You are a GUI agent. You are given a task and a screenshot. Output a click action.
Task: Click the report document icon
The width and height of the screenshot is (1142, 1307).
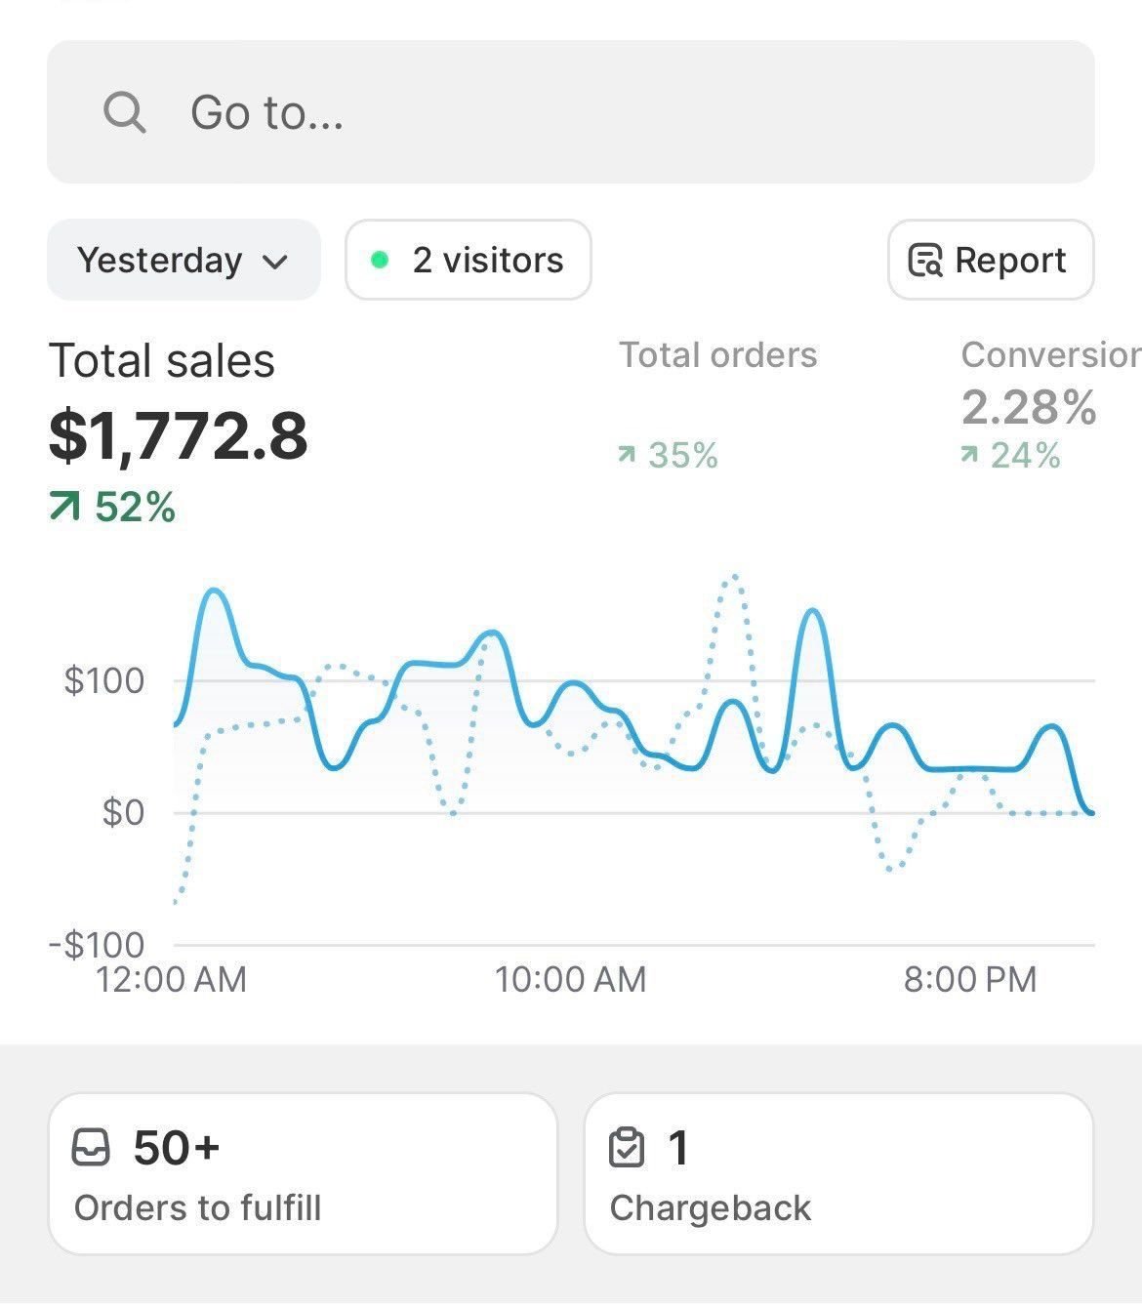coord(924,260)
